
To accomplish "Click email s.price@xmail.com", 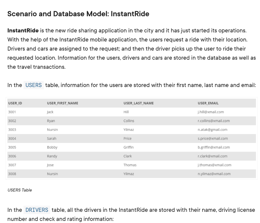I will pyautogui.click(x=213, y=139).
